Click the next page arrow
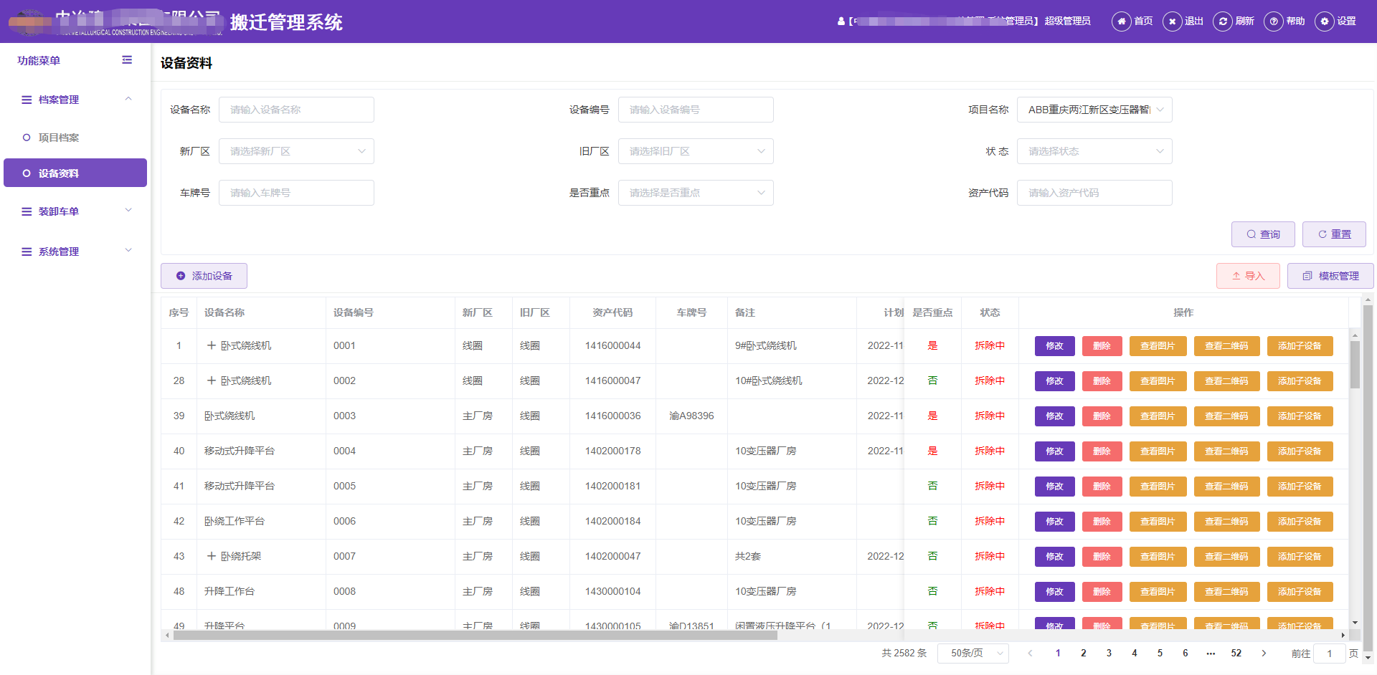Screen dimensions: 1377x675 1264,653
